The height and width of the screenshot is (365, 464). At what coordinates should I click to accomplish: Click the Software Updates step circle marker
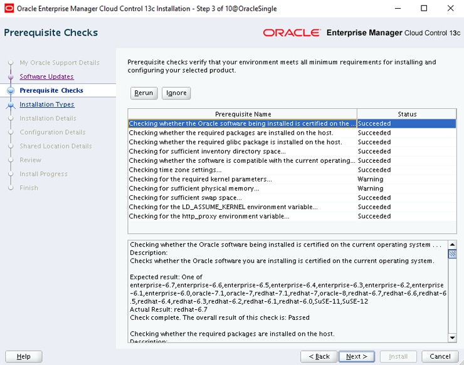tap(11, 76)
